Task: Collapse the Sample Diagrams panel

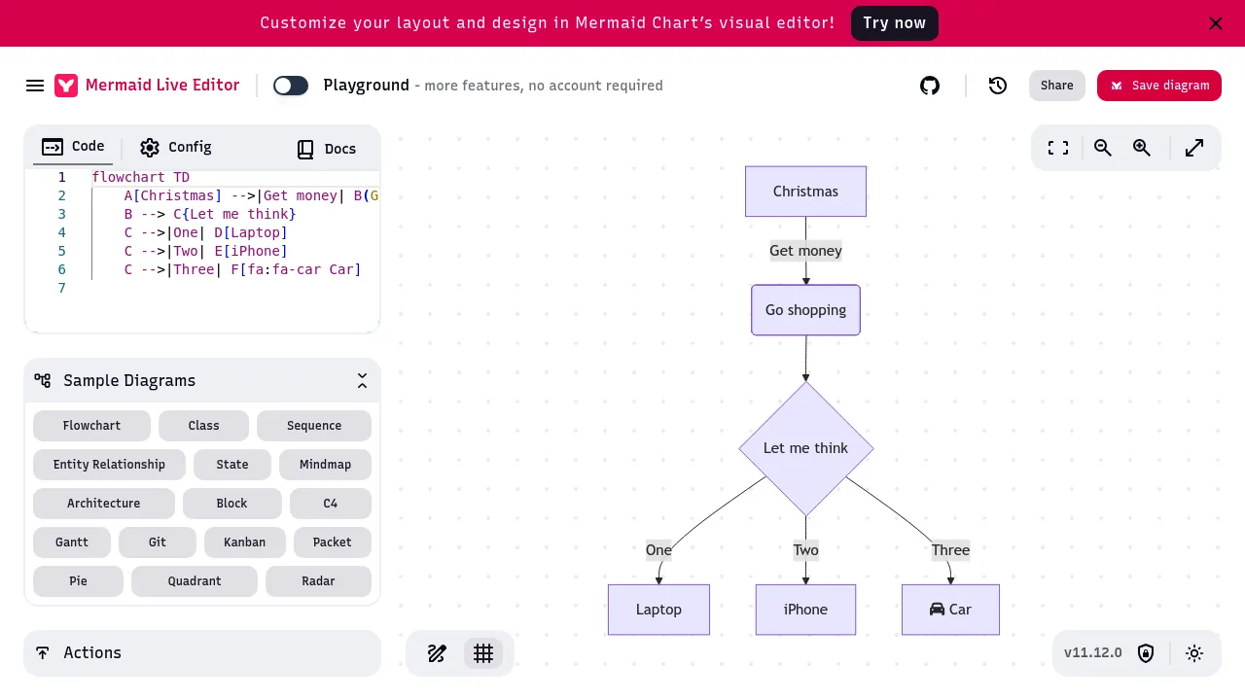Action: 362,381
